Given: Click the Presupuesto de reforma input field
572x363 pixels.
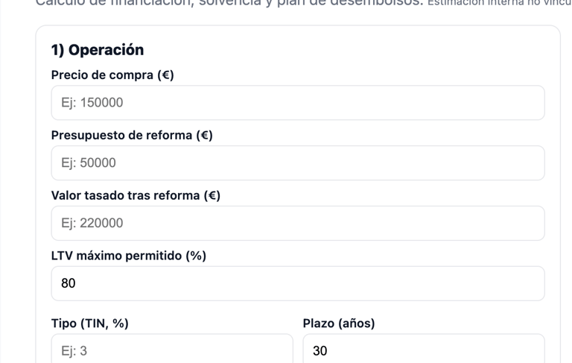Looking at the screenshot, I should pyautogui.click(x=298, y=163).
